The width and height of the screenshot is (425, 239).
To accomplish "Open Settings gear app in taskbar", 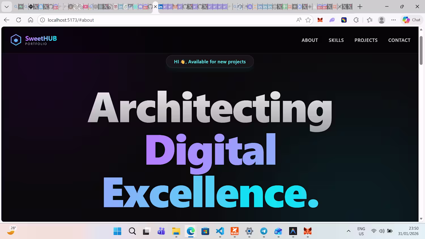I will [249, 231].
